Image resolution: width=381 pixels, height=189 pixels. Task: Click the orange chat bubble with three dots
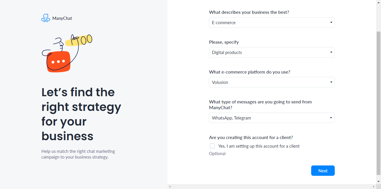pyautogui.click(x=59, y=61)
